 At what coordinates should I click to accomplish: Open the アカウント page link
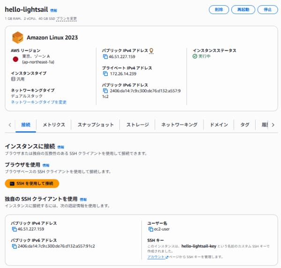[156, 257]
